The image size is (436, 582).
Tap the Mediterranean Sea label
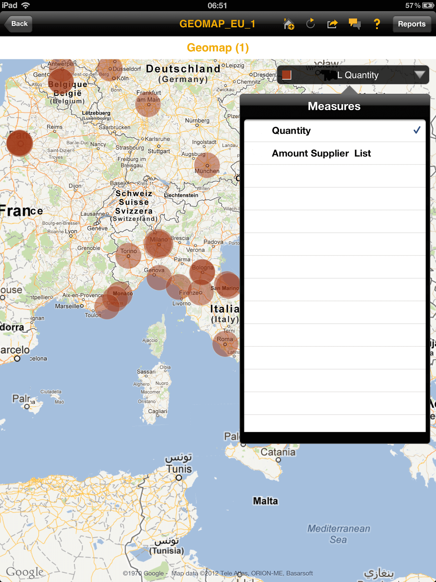[339, 534]
